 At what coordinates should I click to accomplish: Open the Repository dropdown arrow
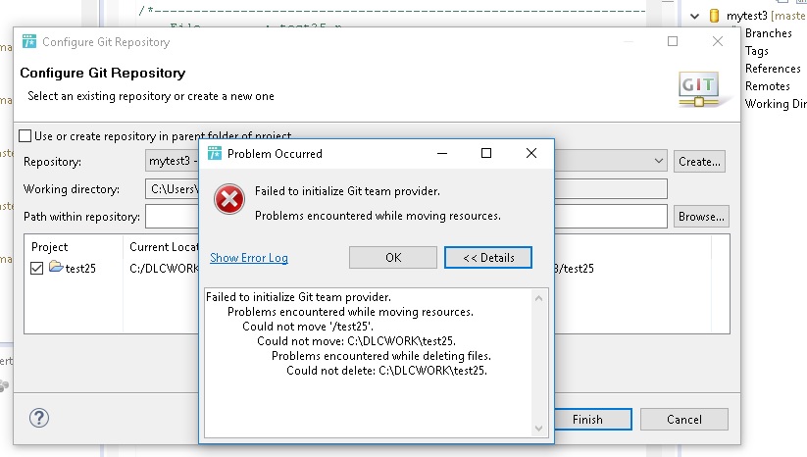point(658,161)
